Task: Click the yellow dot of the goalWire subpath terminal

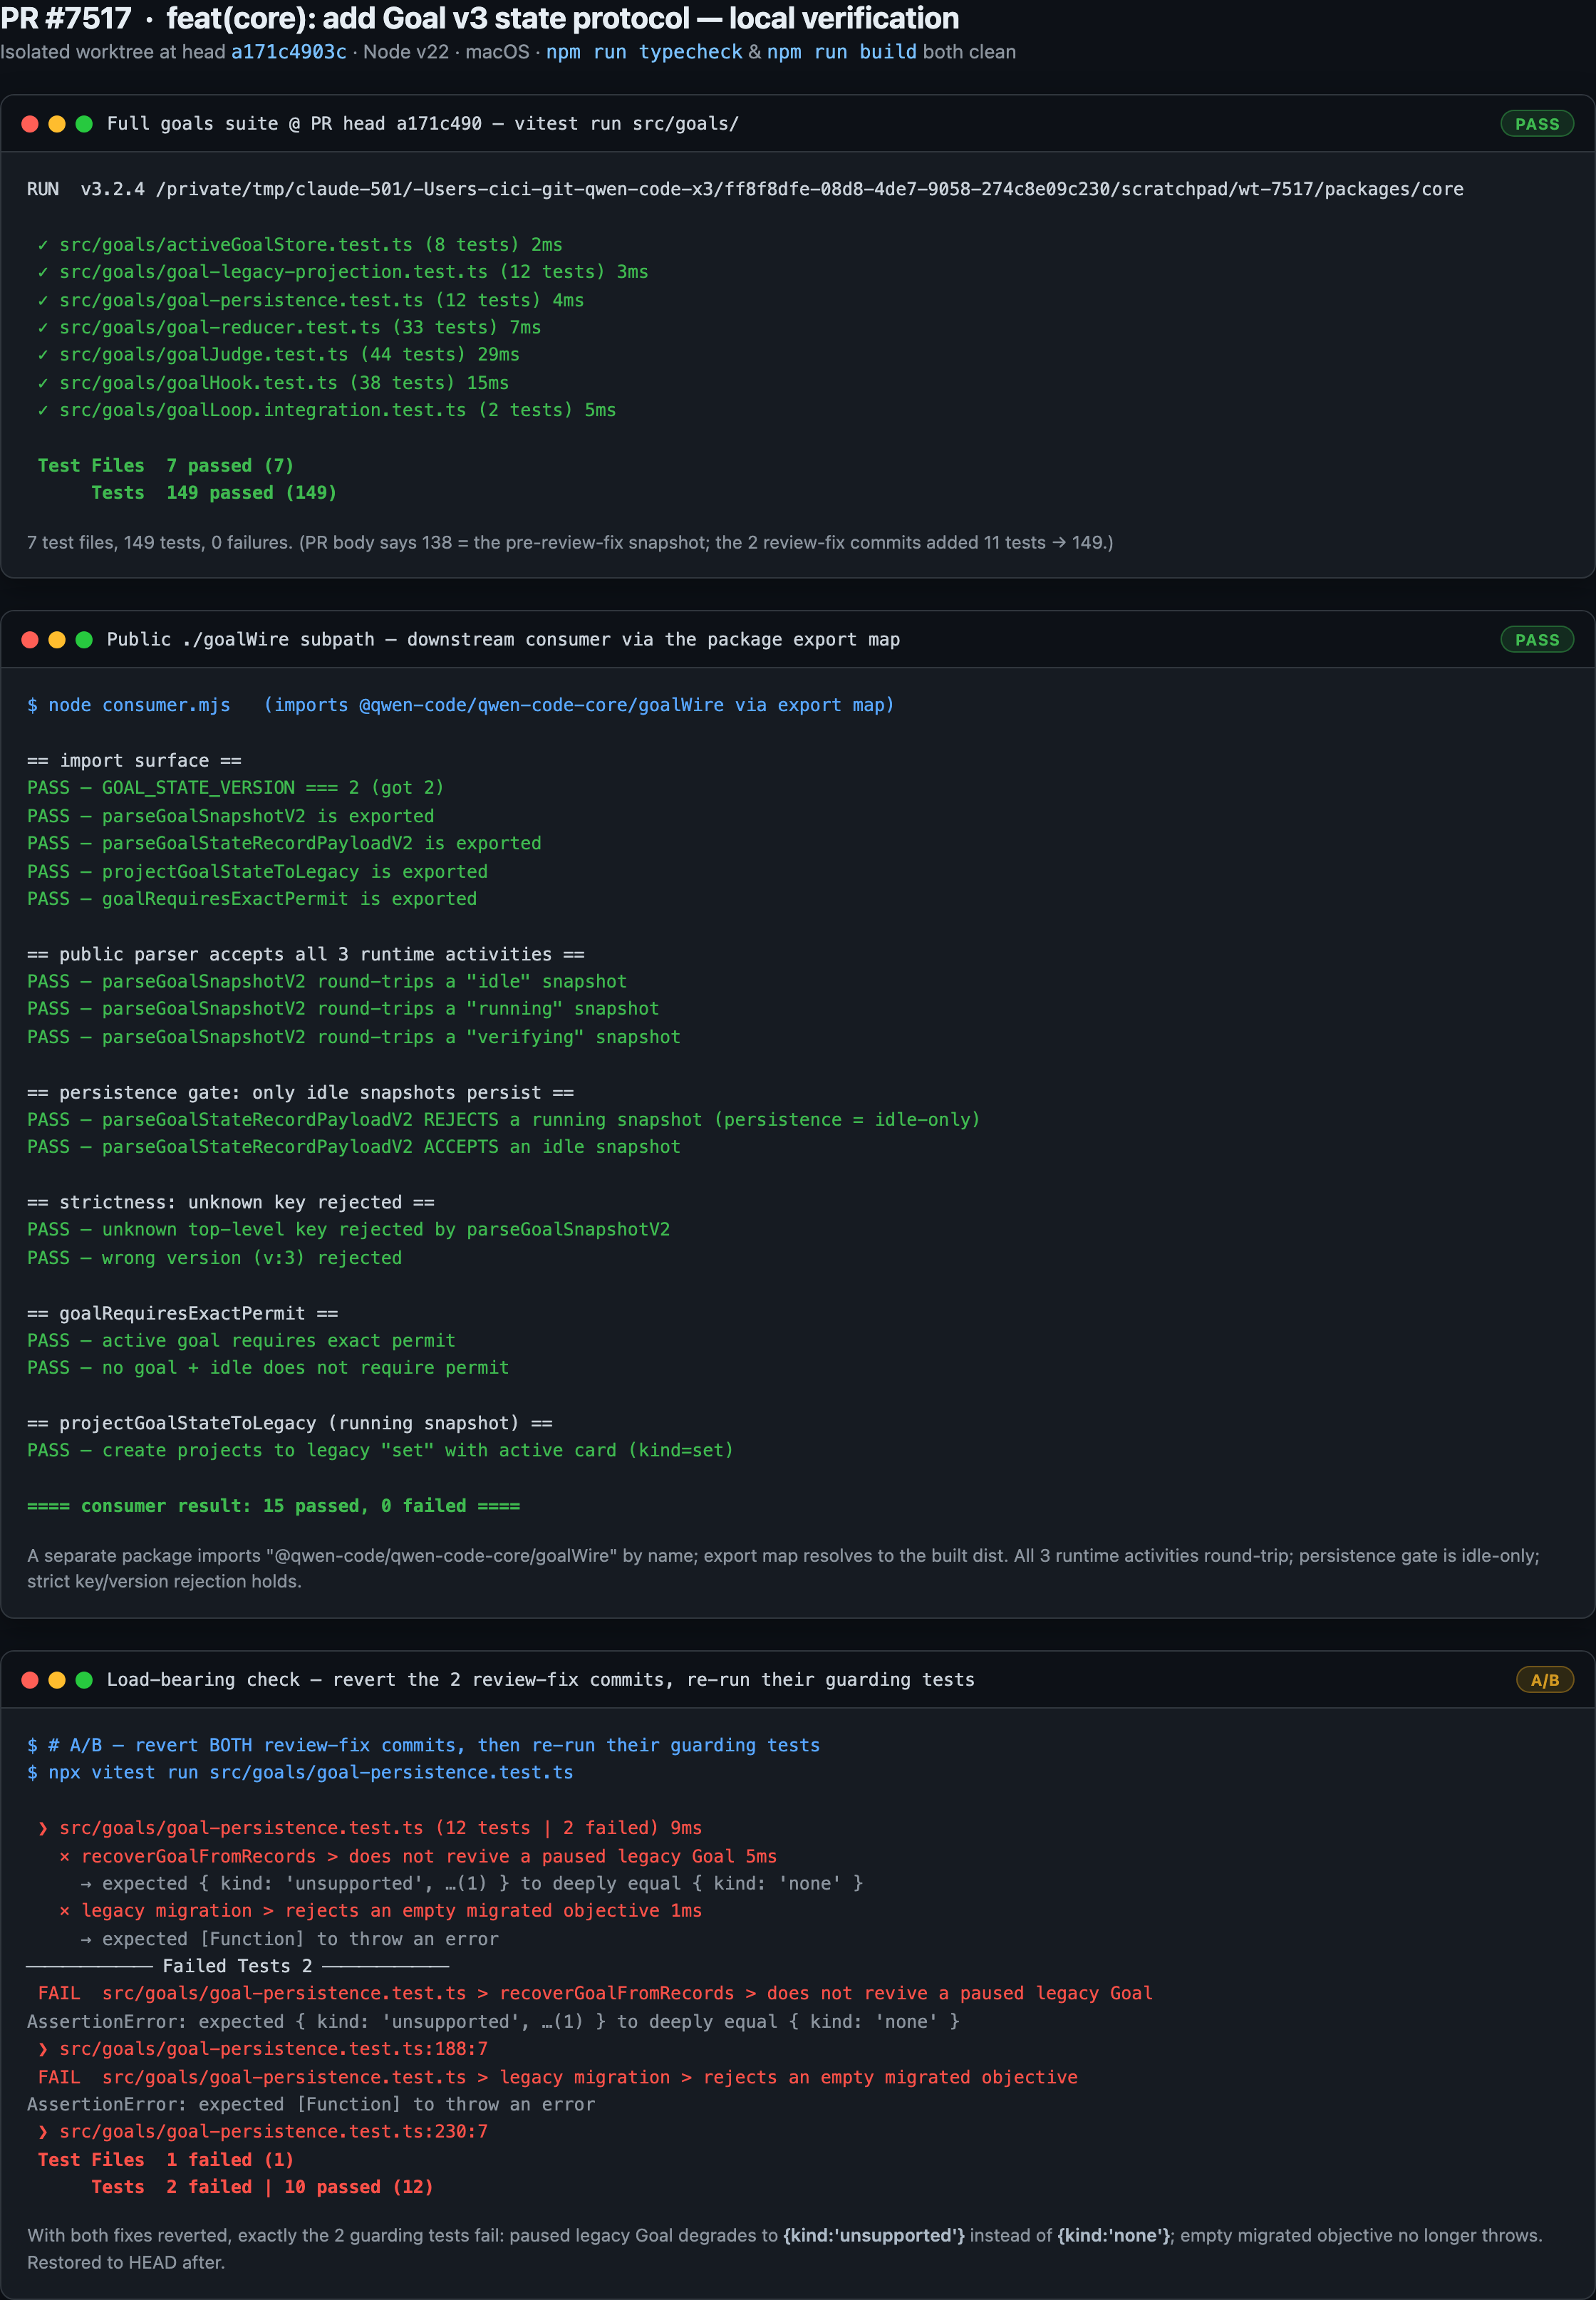Action: point(57,640)
